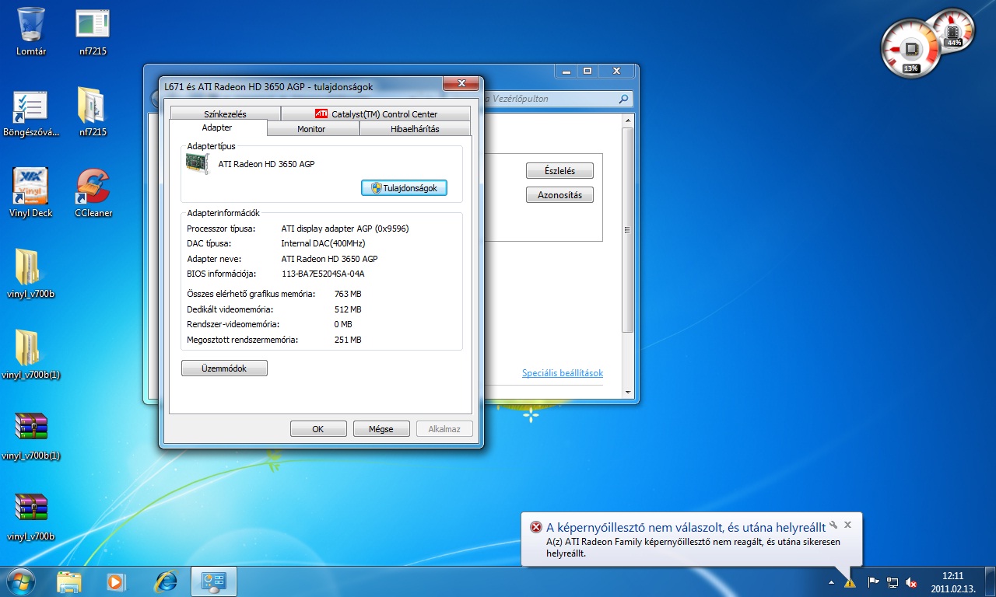Open the Windows Start menu orb
The width and height of the screenshot is (996, 597).
(x=21, y=581)
